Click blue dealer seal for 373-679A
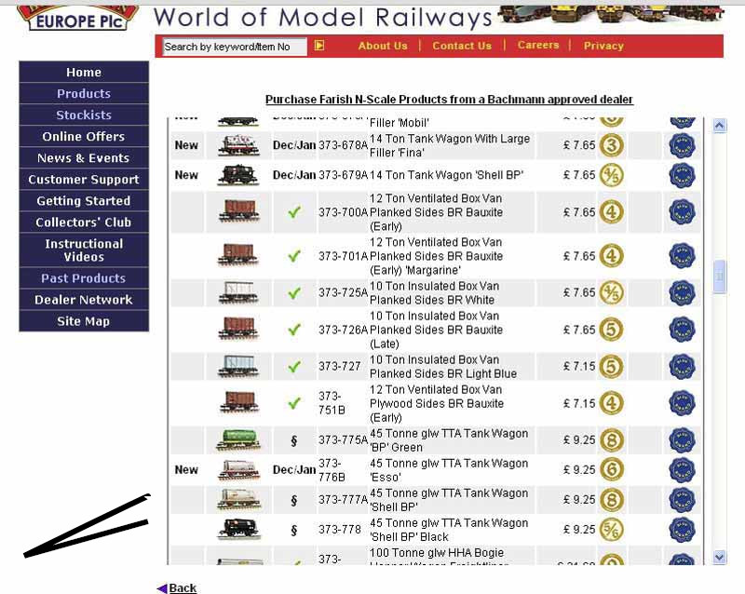The height and width of the screenshot is (594, 745). 682,175
